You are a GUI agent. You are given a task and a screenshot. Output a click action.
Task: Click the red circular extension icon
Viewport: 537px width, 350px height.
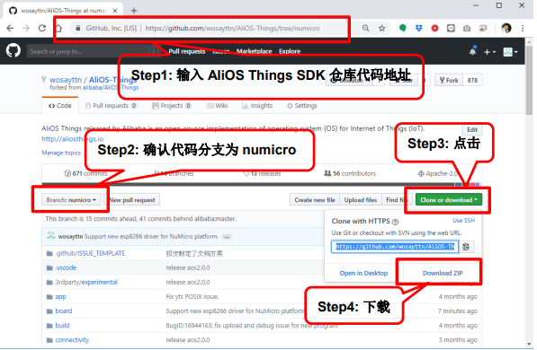click(435, 28)
